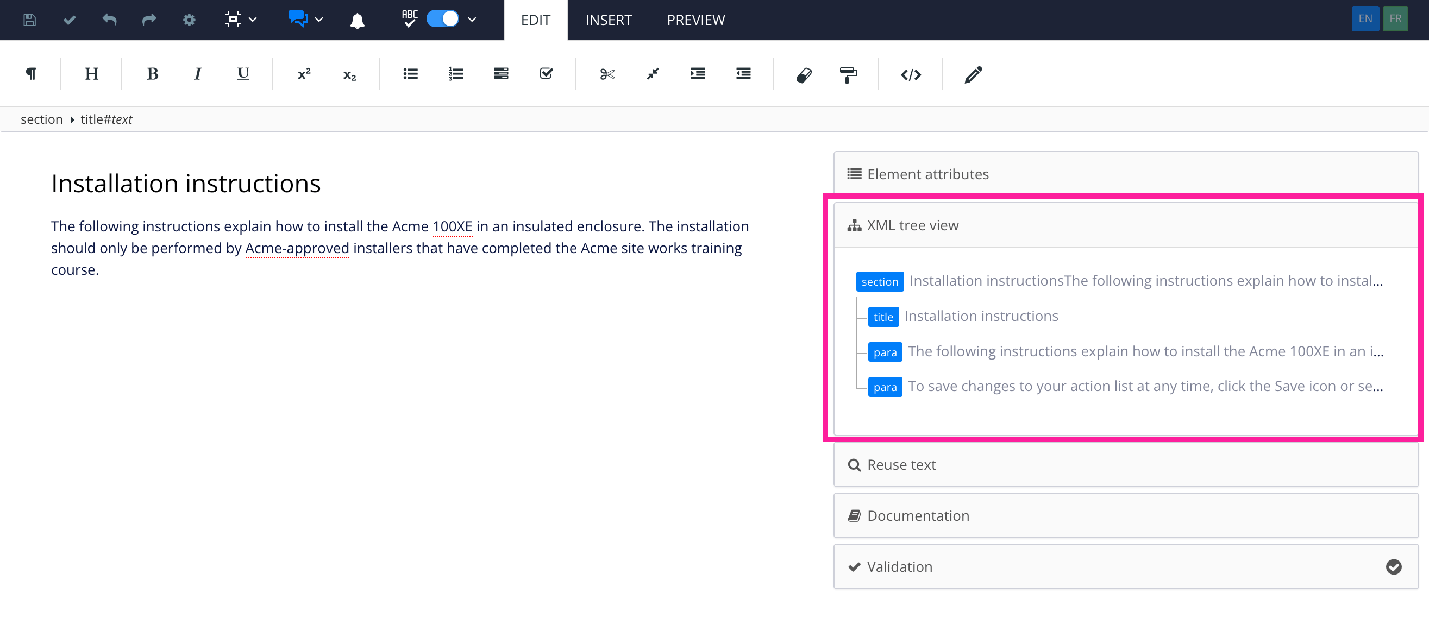The width and height of the screenshot is (1429, 618).
Task: Toggle the spell check switch
Action: click(x=443, y=19)
